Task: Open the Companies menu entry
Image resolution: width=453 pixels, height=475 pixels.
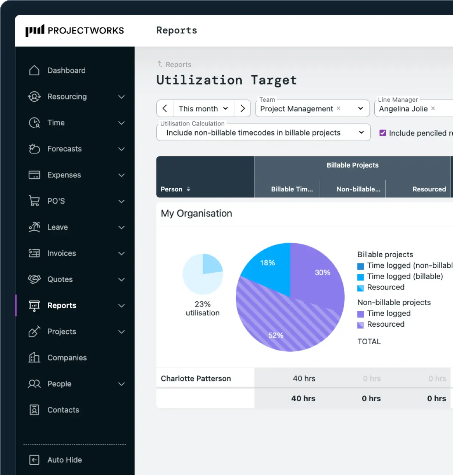Action: 67,358
